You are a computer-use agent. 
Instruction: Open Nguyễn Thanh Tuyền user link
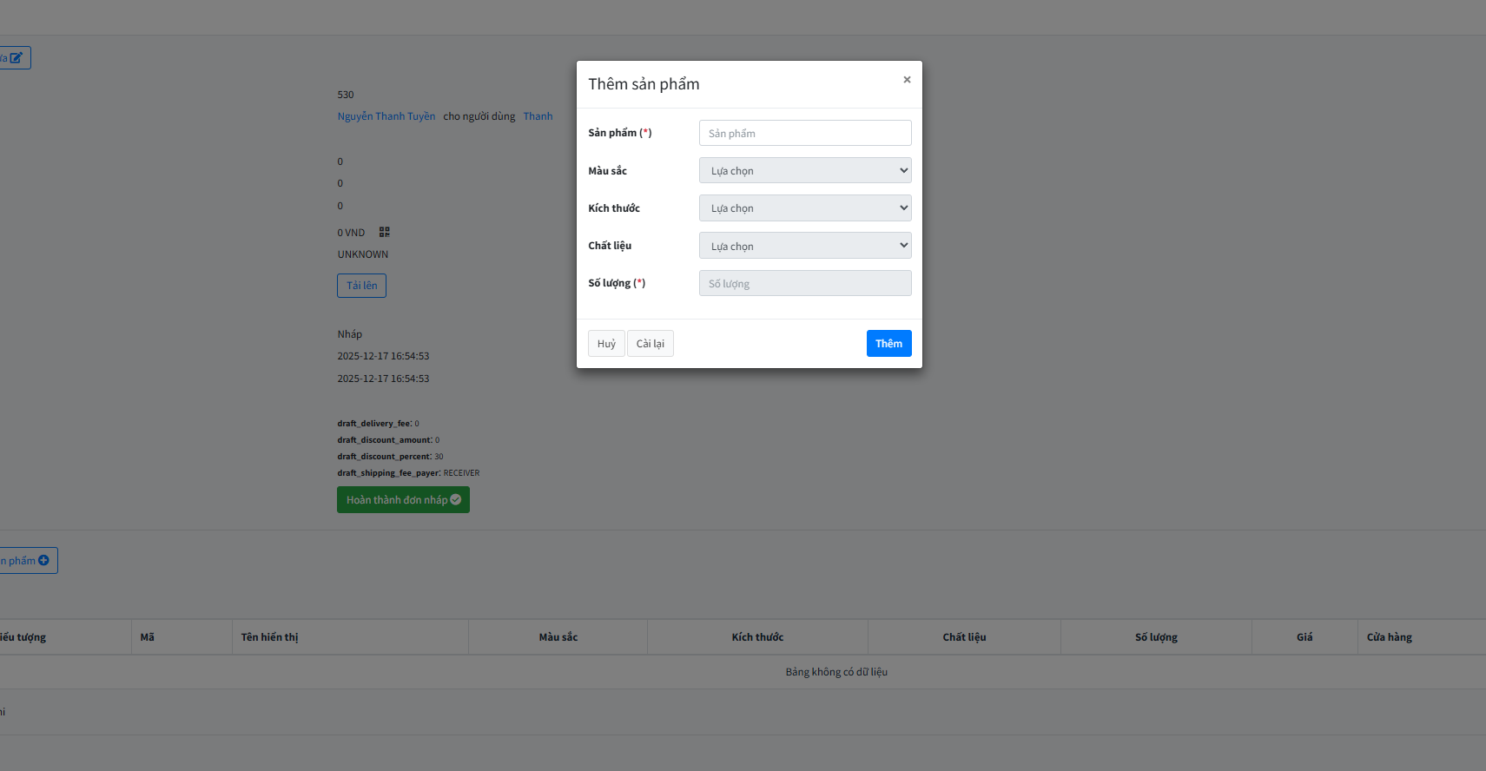[386, 116]
